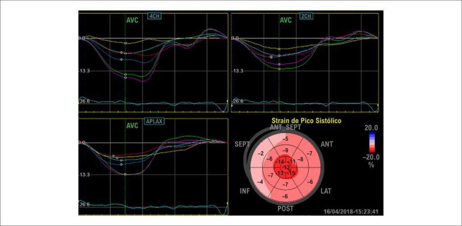Viewport: 462px width, 226px height.
Task: Select the −6 basal LAT segment
Action: coord(310,182)
